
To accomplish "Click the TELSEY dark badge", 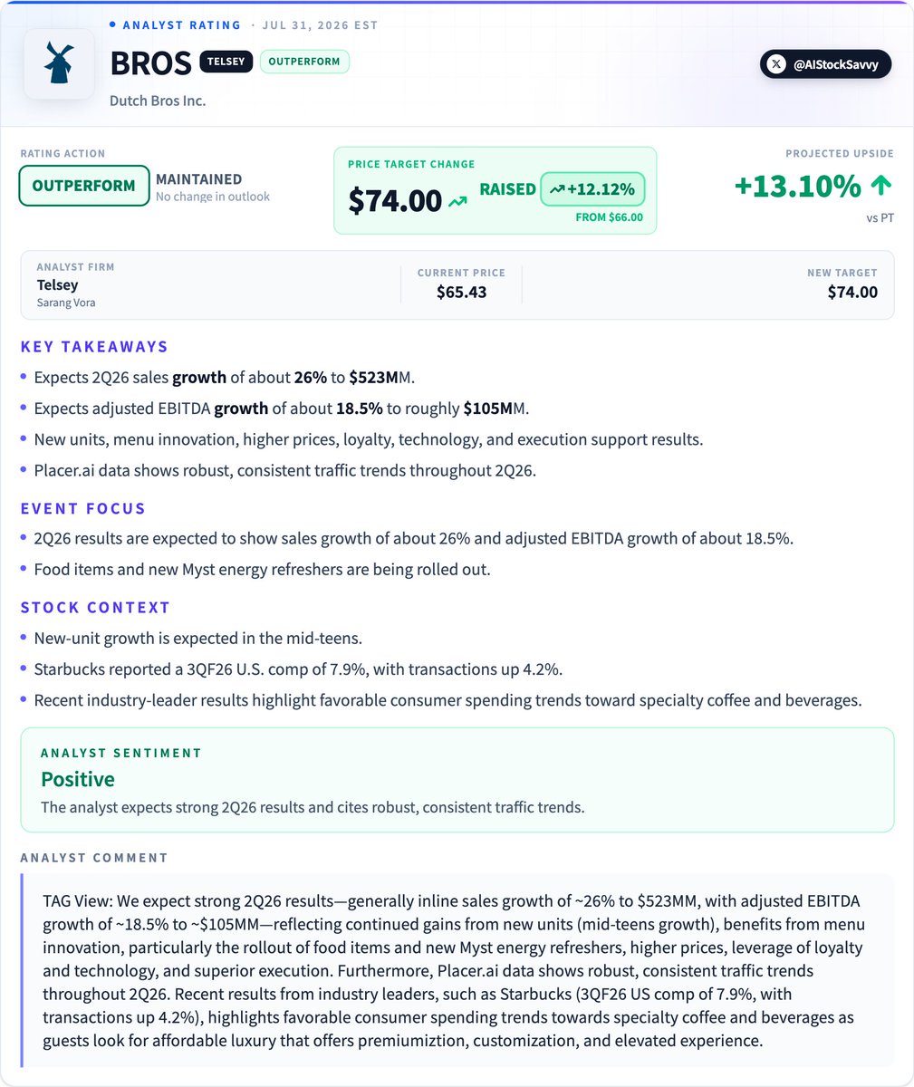I will click(226, 62).
